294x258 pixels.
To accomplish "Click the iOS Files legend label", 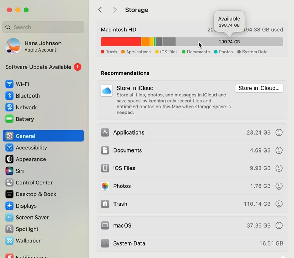I will (x=169, y=52).
